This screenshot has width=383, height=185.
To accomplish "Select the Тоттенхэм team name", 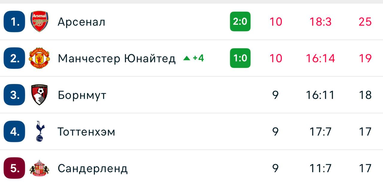I will point(86,132).
